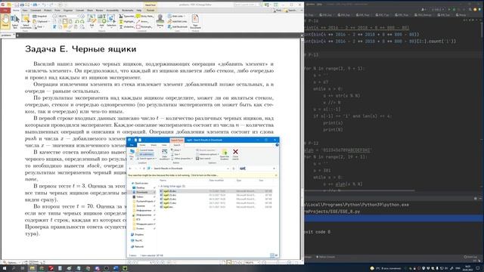Select Current folder search option

pos(145,150)
